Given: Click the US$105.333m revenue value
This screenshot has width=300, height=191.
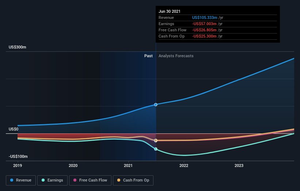Looking at the screenshot, I should (x=205, y=17).
